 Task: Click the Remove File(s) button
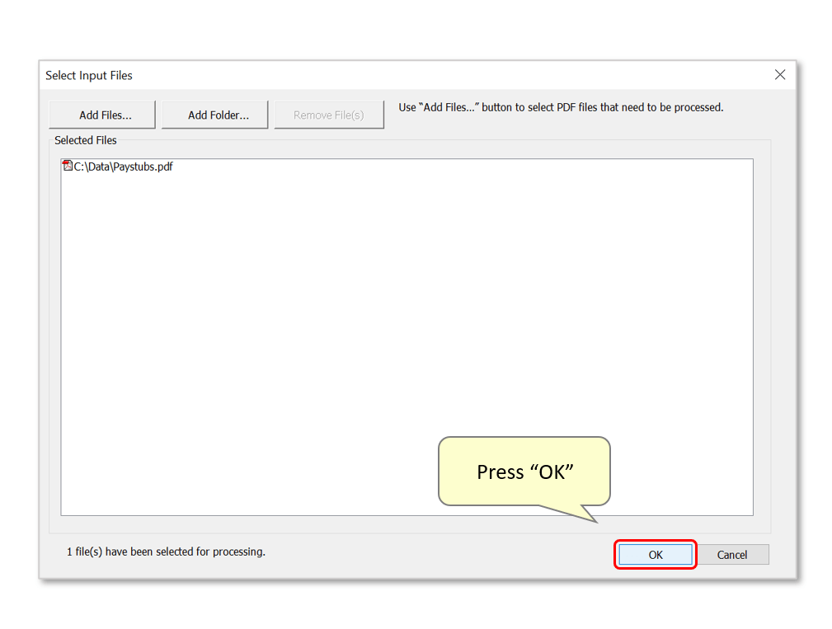(328, 115)
